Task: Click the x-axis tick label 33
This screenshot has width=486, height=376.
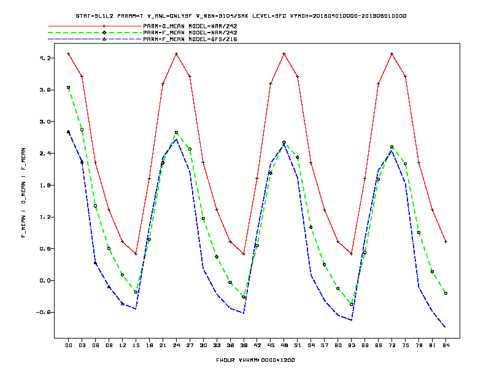Action: point(217,345)
